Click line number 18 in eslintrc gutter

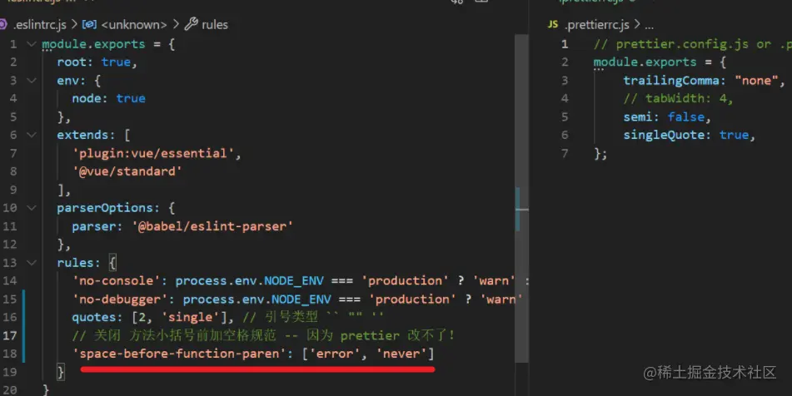point(10,354)
